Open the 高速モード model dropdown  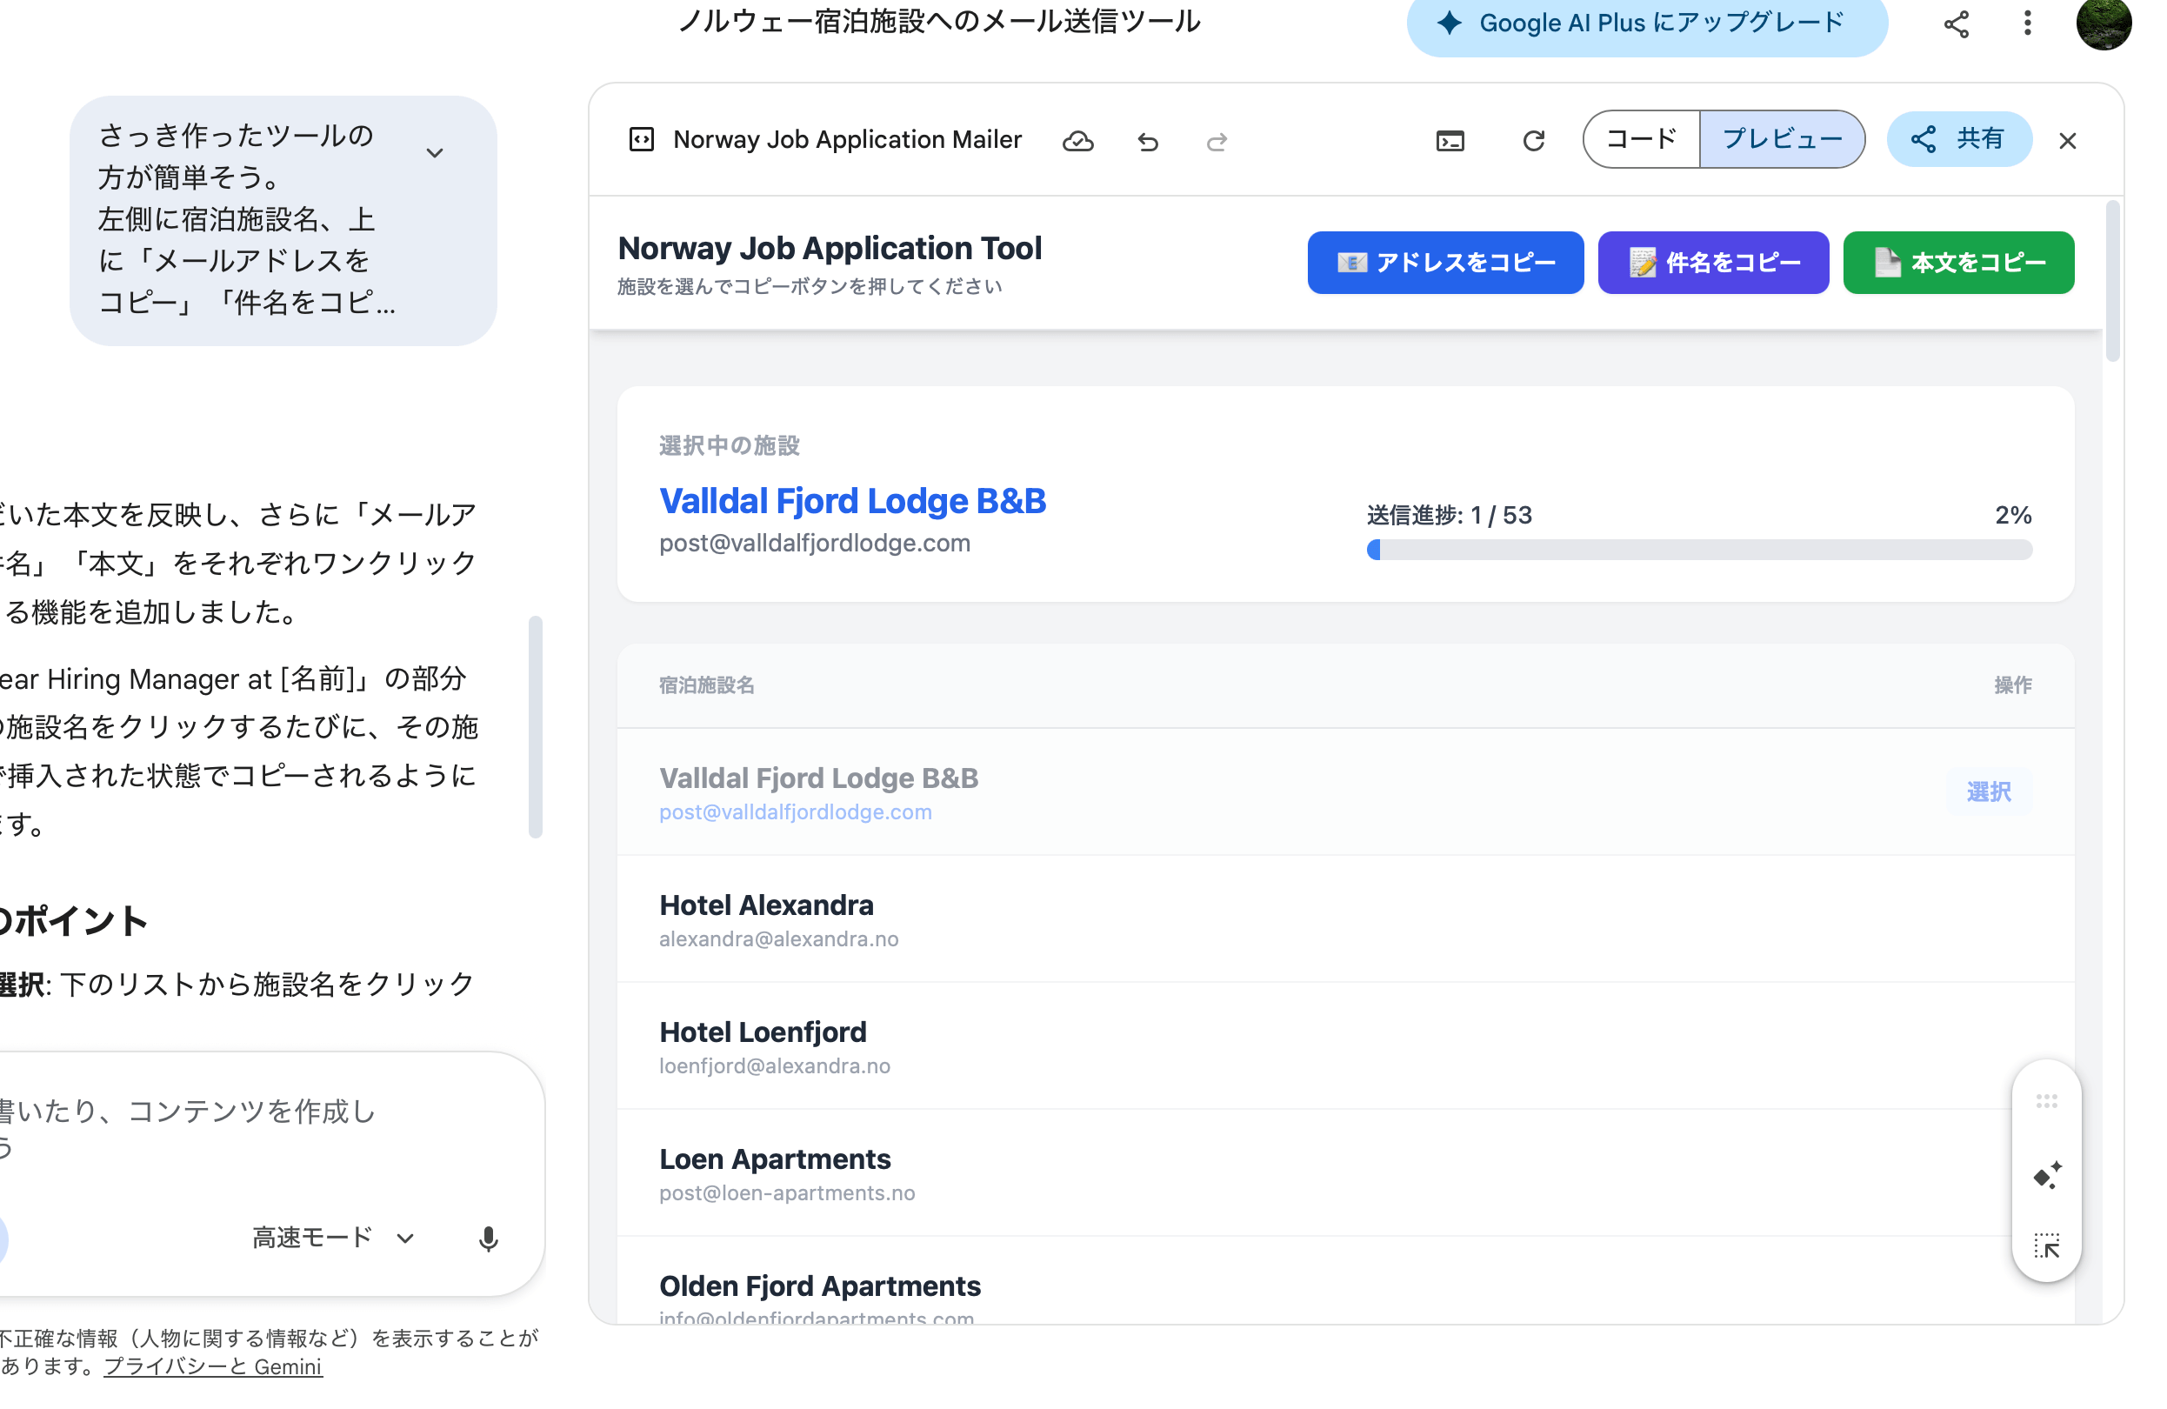tap(333, 1237)
